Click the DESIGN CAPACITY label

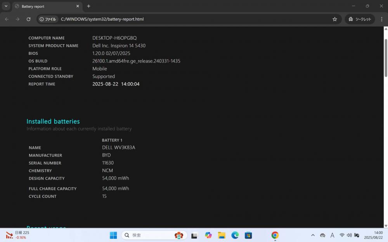[47, 178]
